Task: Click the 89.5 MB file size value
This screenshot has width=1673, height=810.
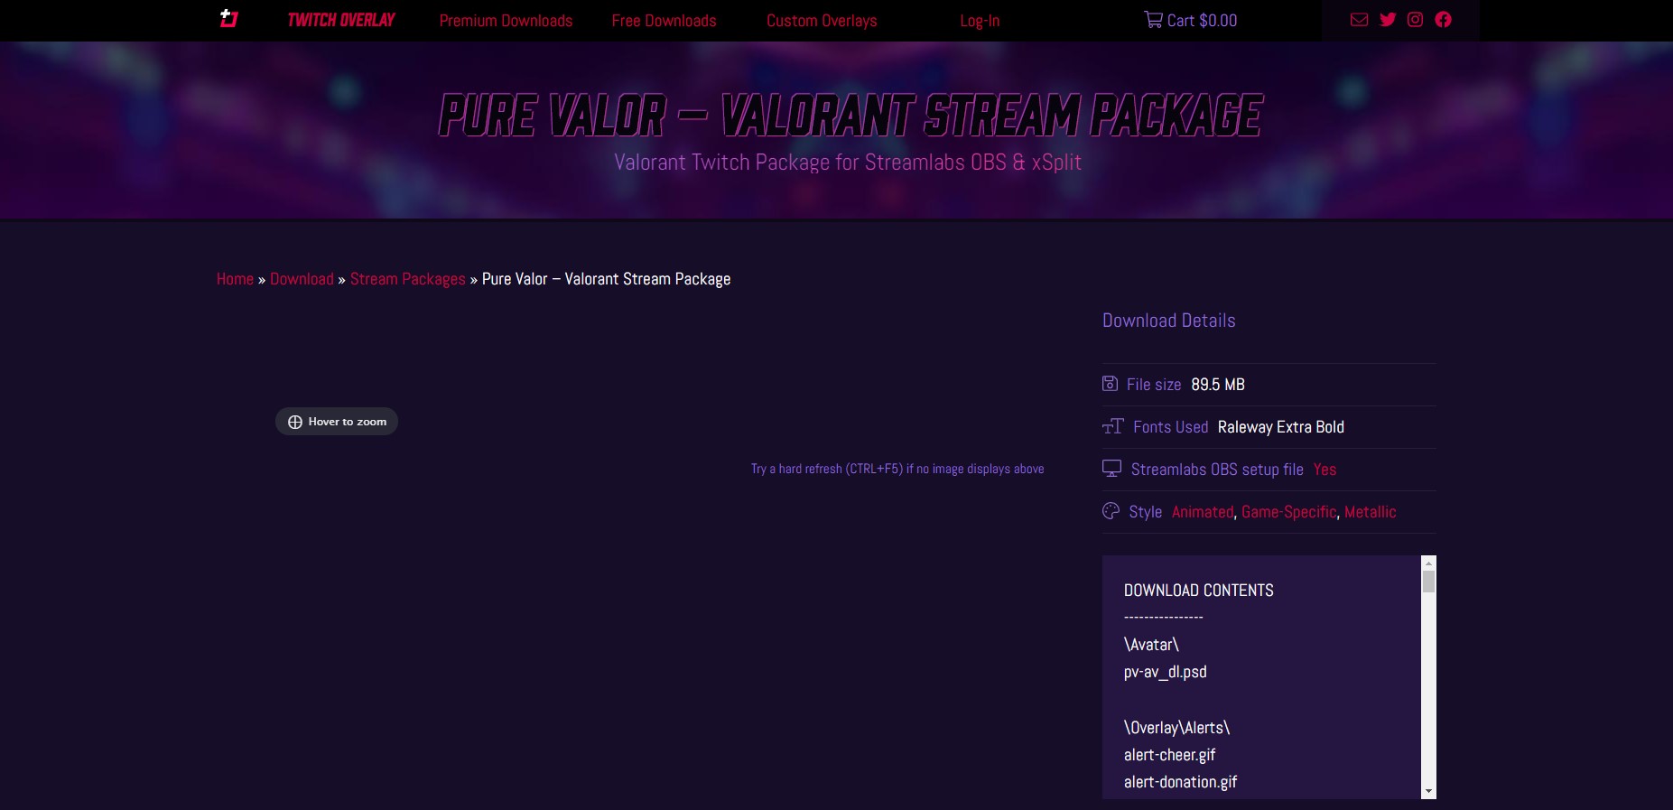Action: click(1218, 385)
